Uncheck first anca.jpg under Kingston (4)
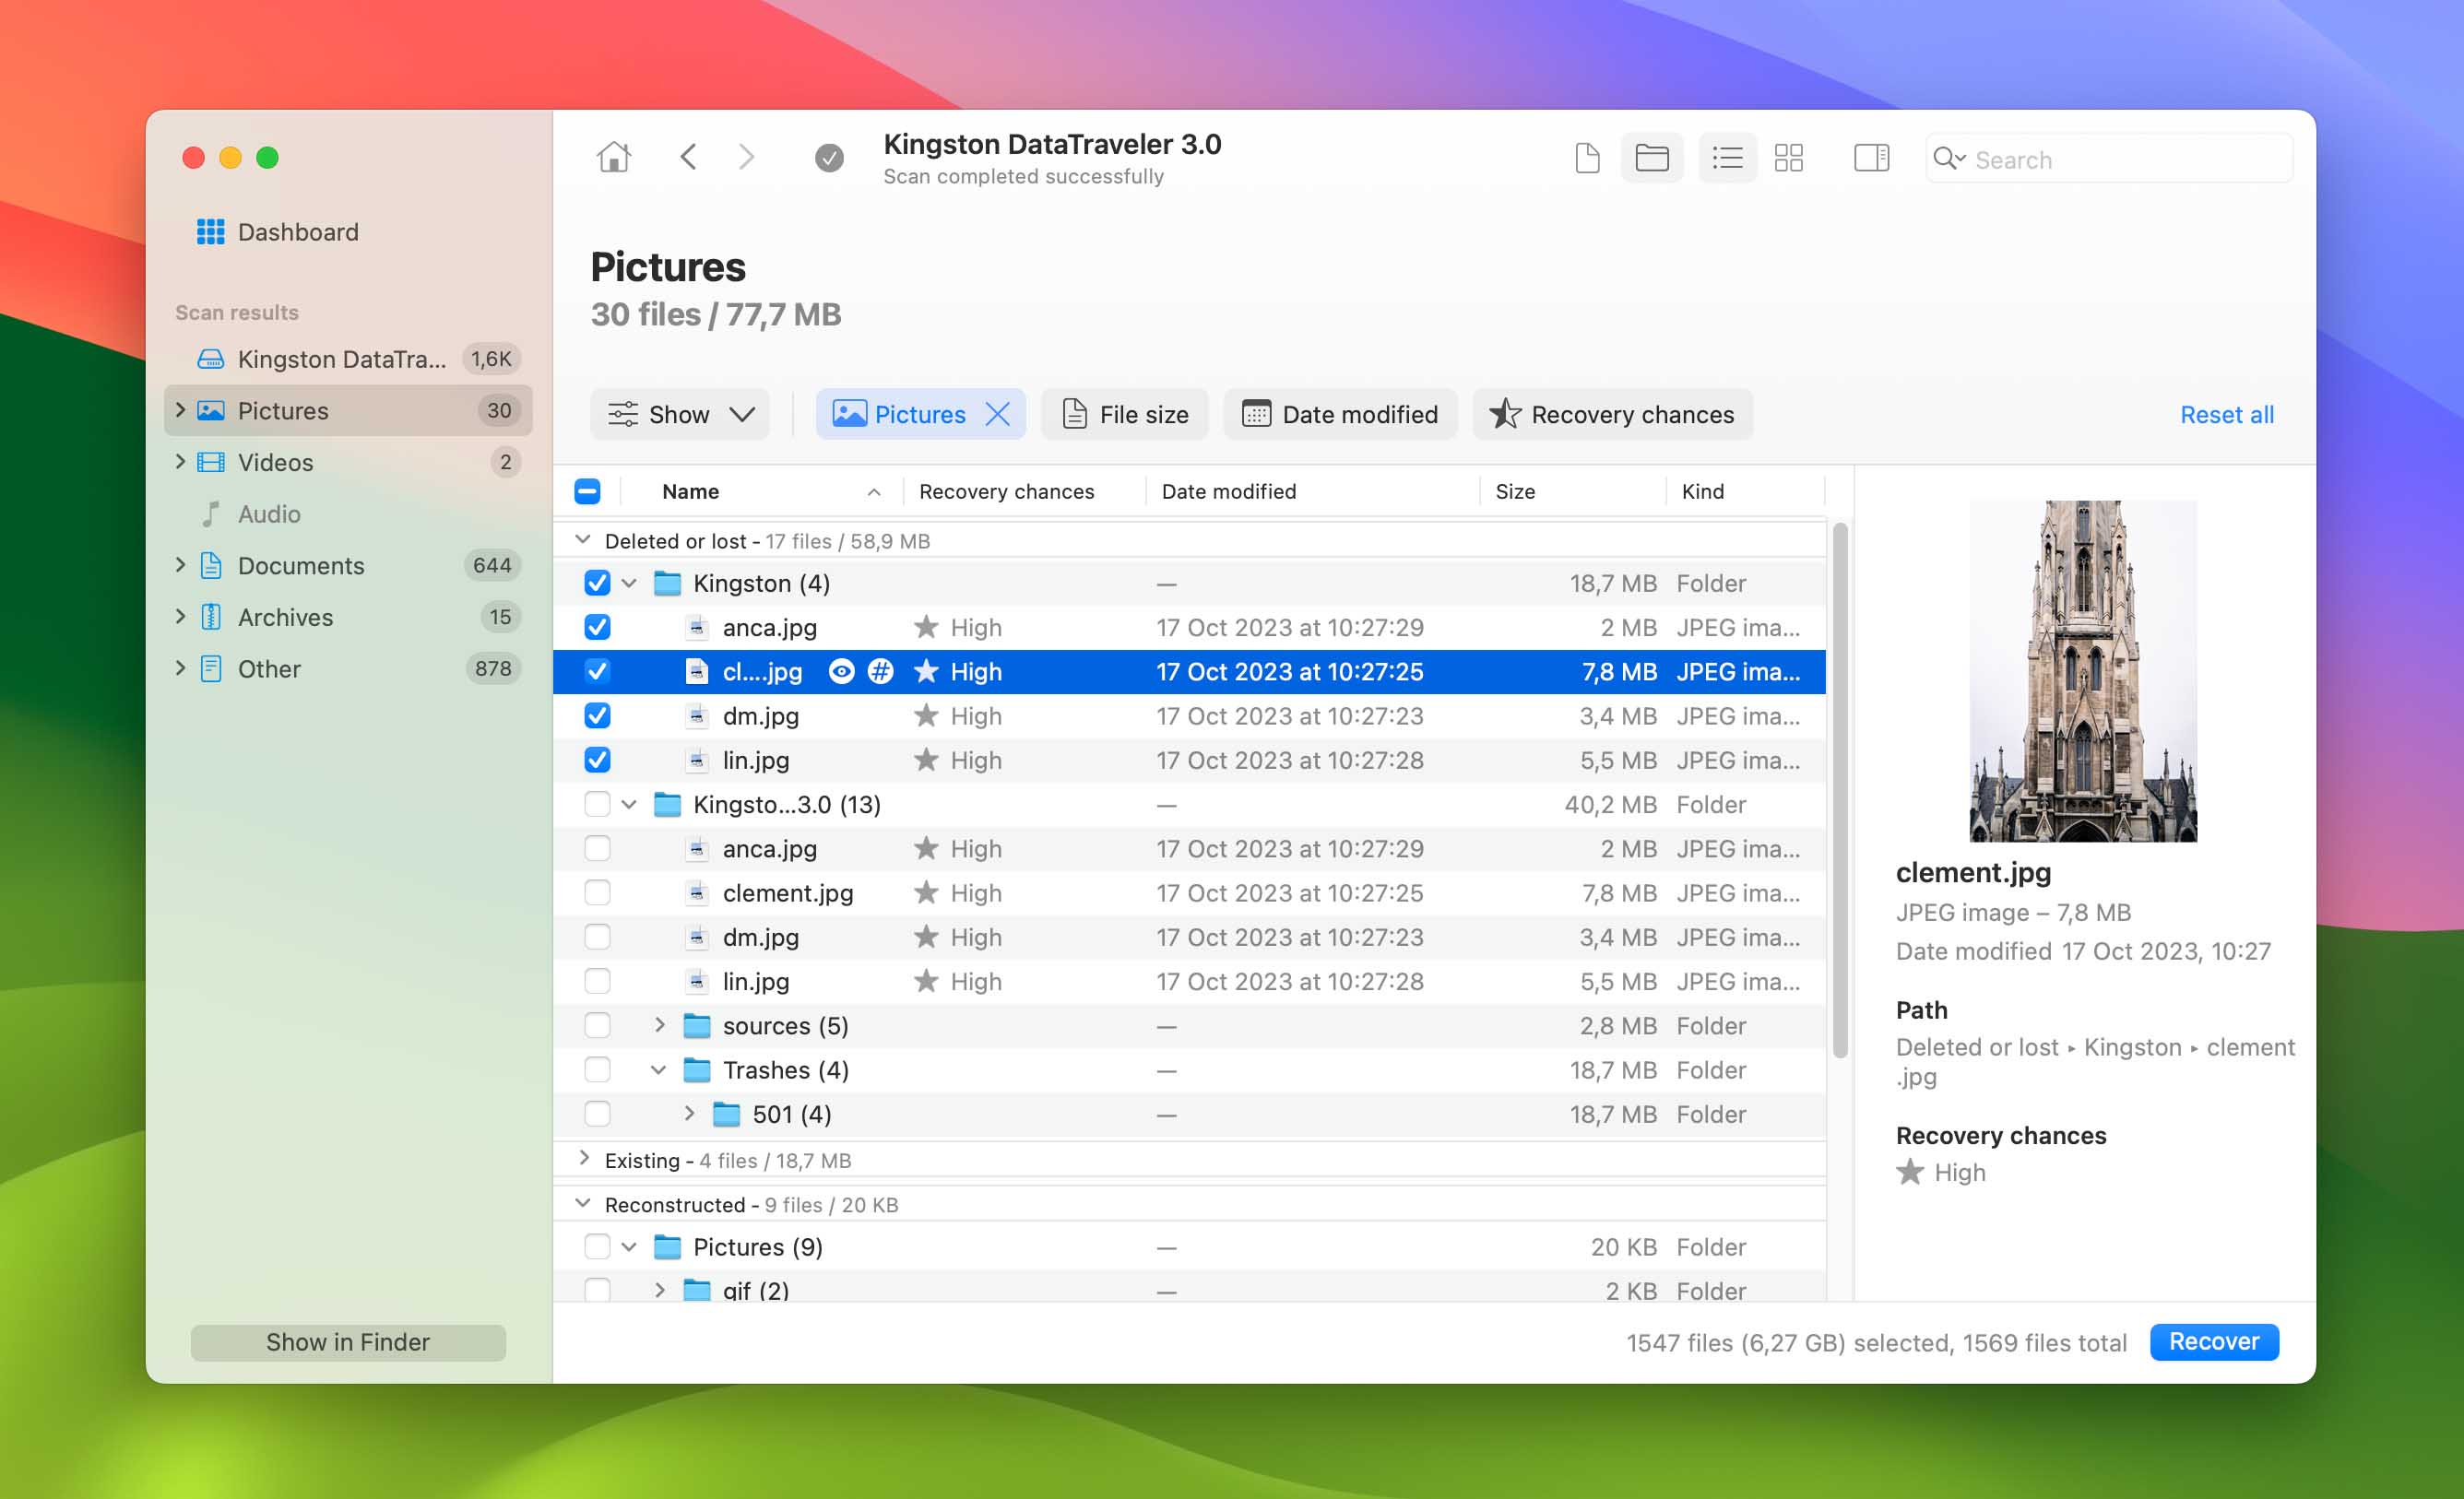This screenshot has width=2464, height=1499. tap(597, 627)
